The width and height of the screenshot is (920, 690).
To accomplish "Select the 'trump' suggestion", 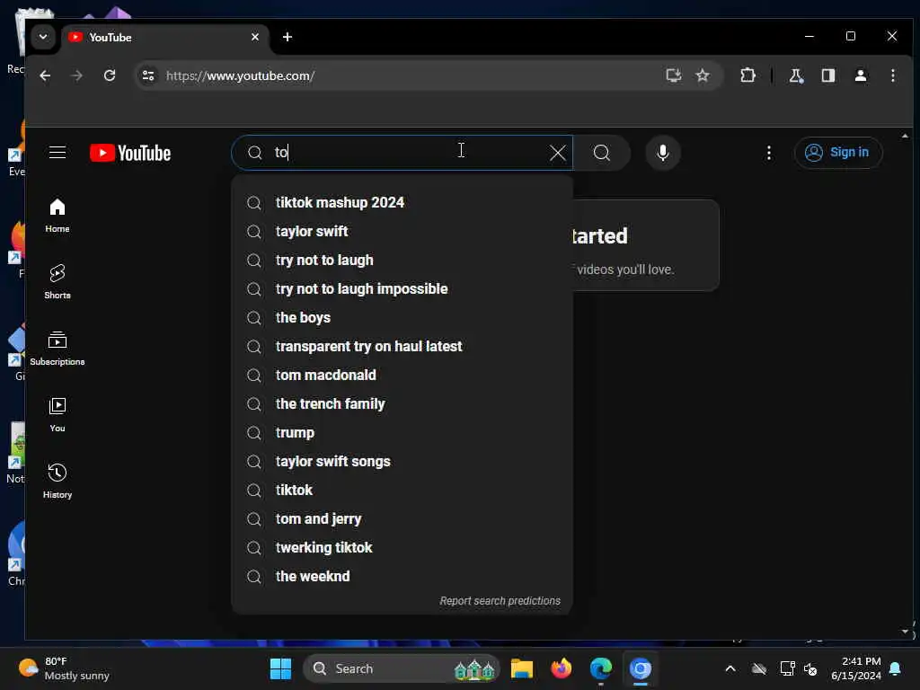I will [x=402, y=432].
